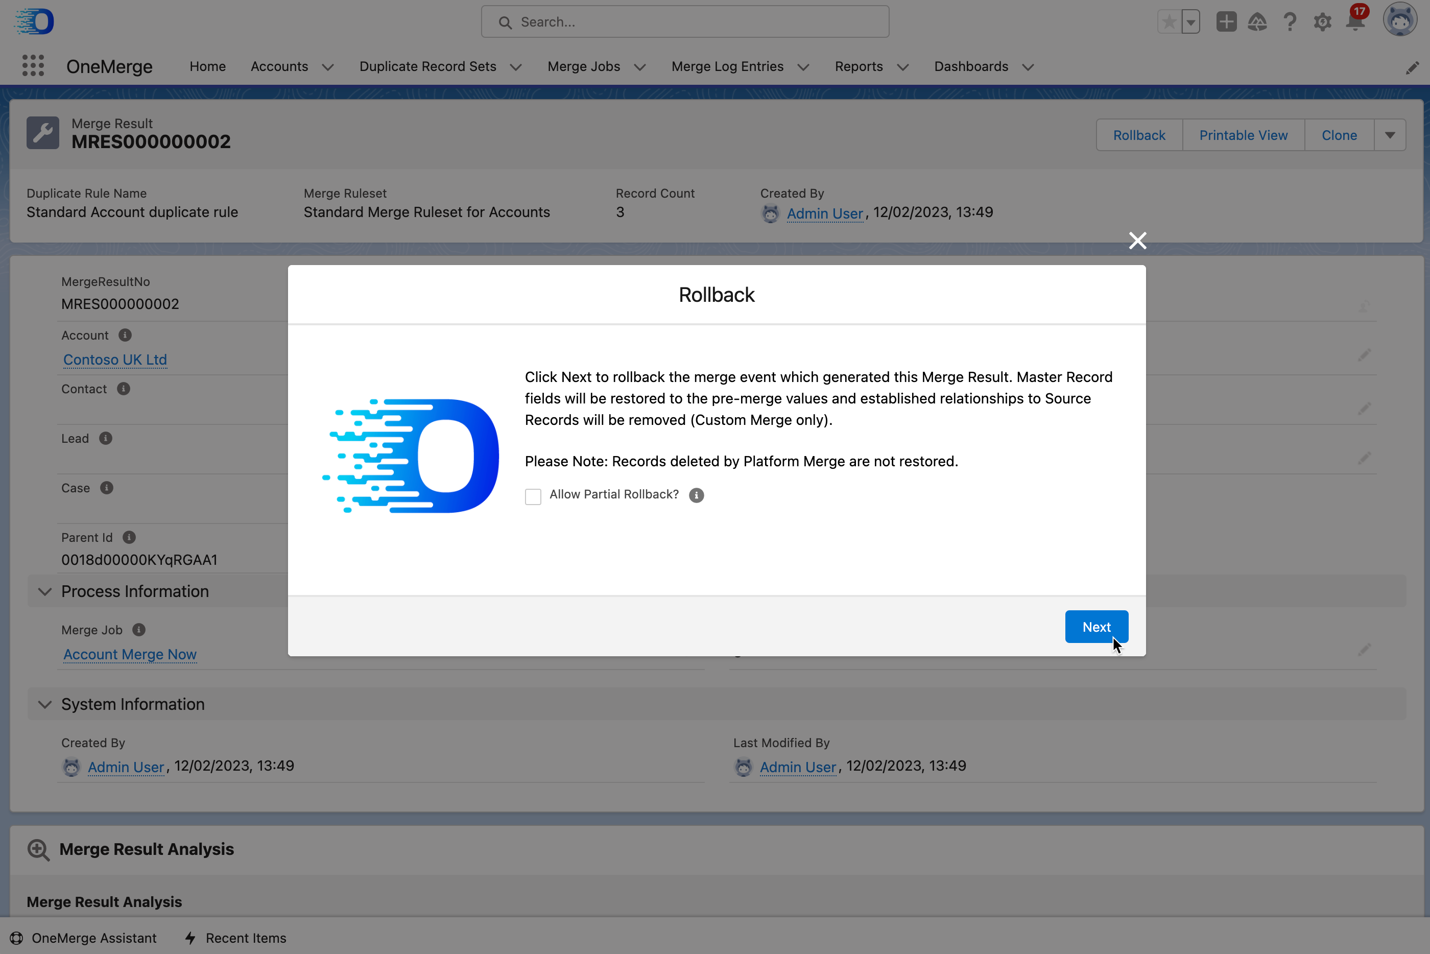
Task: Click the favorites star icon
Action: 1169,22
